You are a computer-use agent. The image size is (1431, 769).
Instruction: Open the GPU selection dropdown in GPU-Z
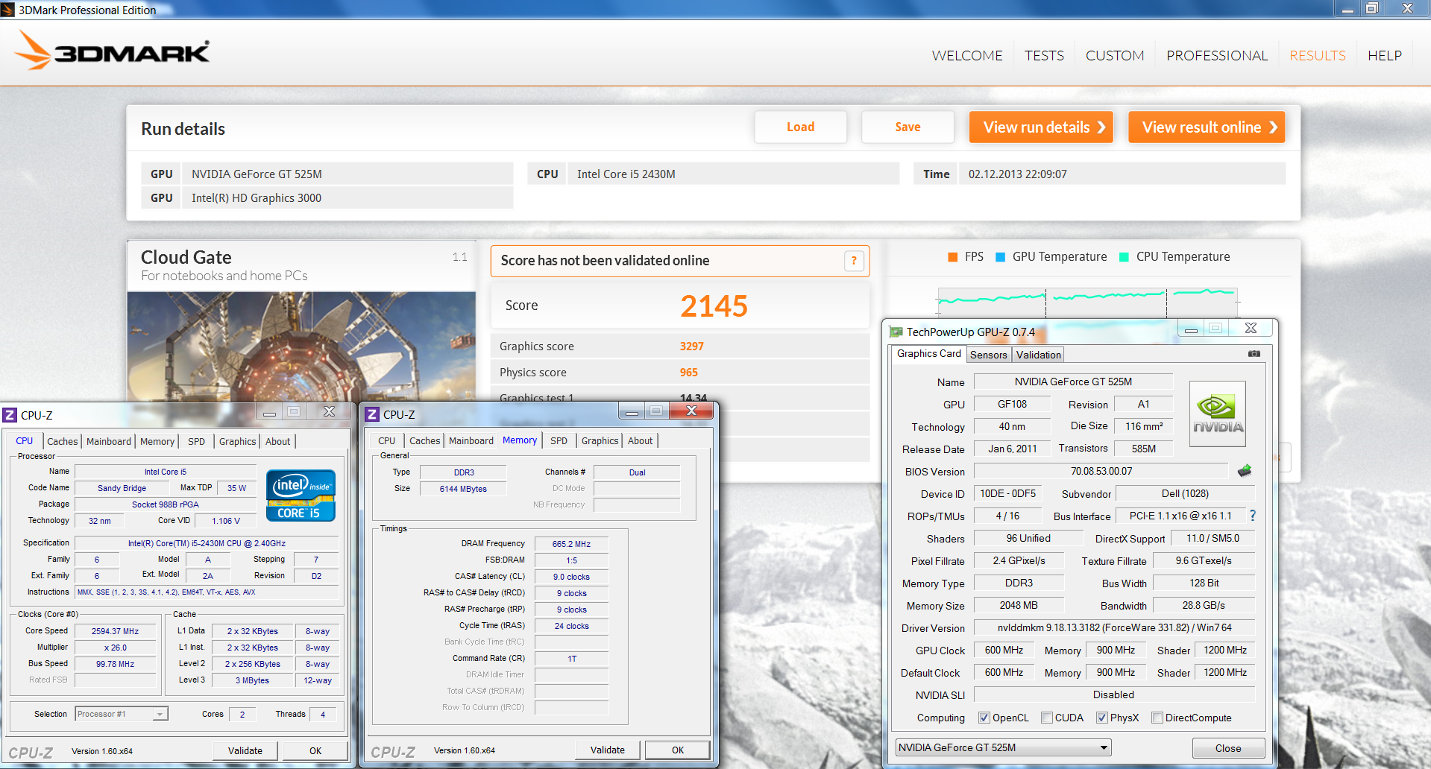pos(1003,747)
